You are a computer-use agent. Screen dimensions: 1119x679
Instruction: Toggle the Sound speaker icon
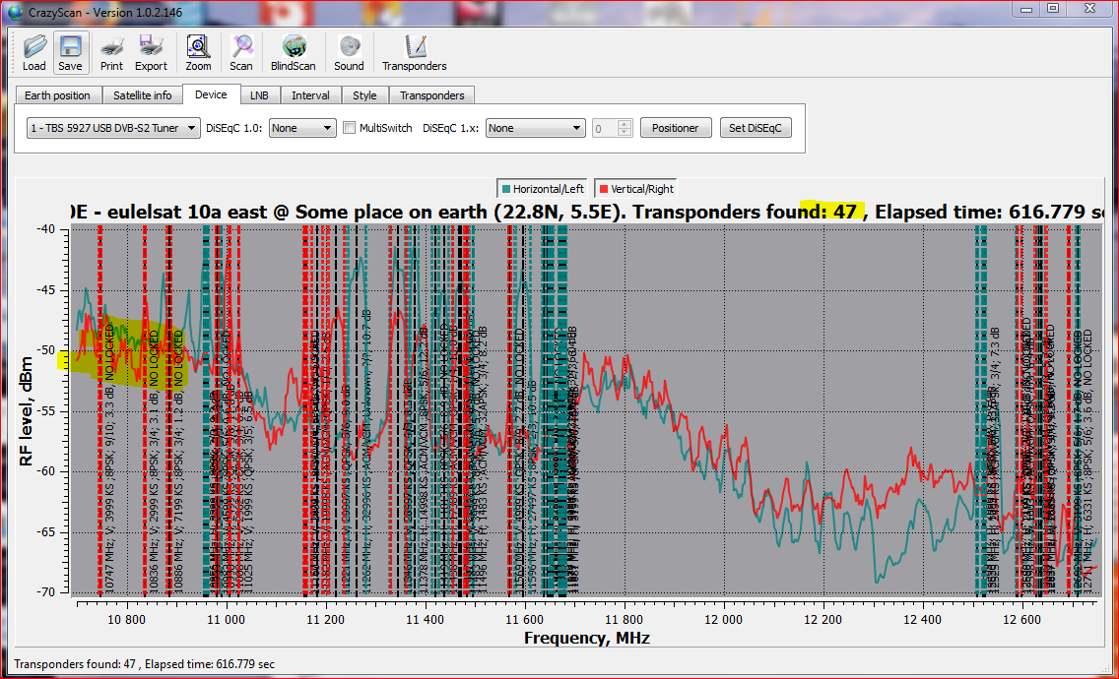(349, 53)
